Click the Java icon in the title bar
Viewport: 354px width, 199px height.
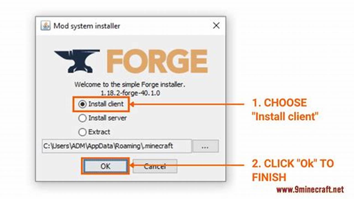(x=46, y=26)
